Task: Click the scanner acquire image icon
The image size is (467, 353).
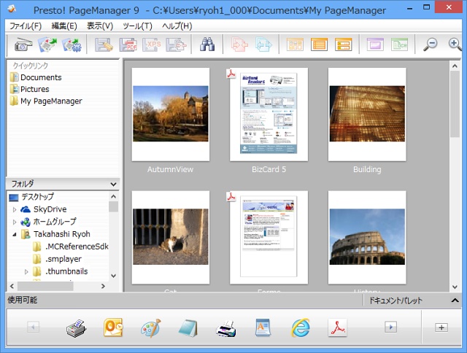Action: pos(23,44)
